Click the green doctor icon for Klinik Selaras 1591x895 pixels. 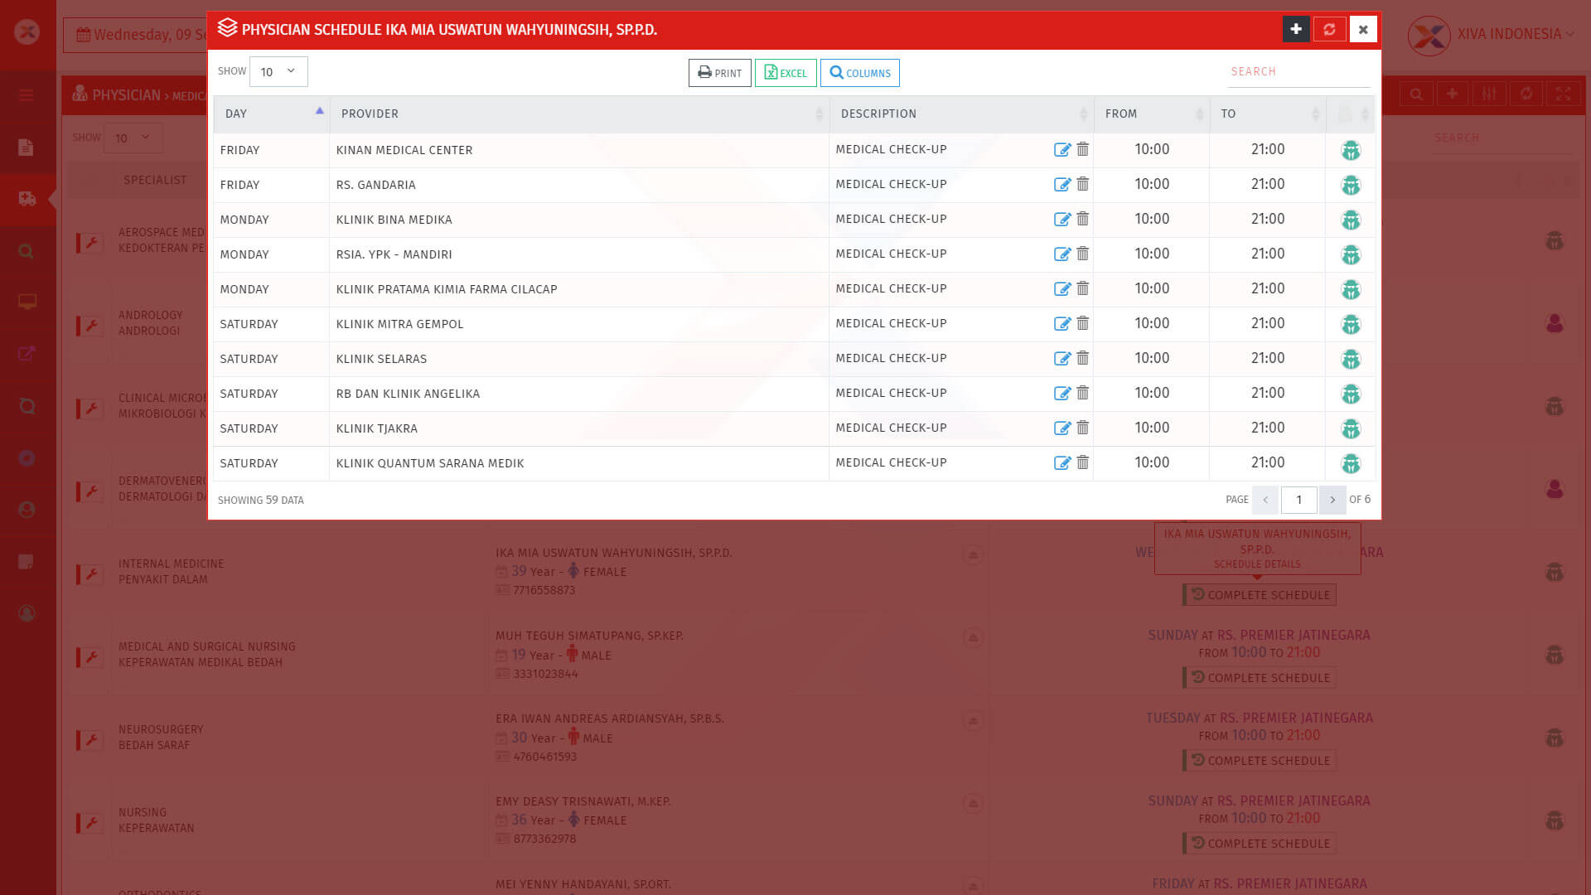(1351, 359)
